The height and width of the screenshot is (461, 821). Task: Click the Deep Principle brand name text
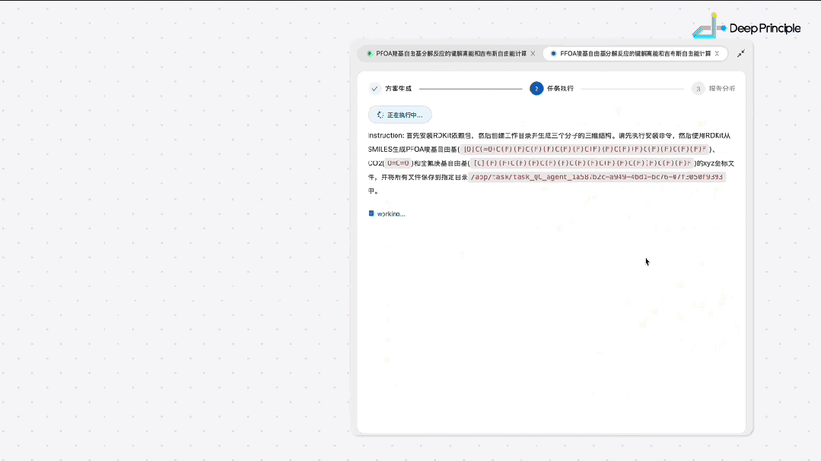pyautogui.click(x=765, y=28)
